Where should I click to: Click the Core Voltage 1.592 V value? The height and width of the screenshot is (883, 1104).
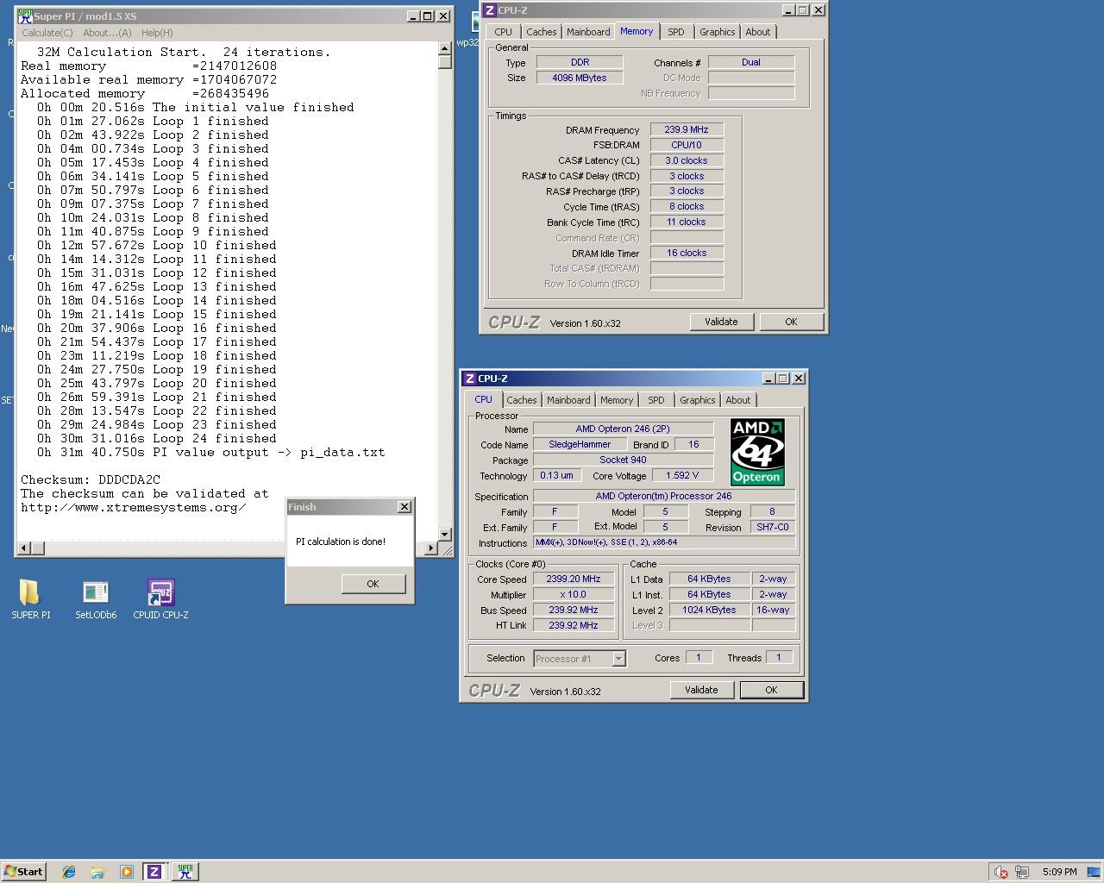(682, 475)
